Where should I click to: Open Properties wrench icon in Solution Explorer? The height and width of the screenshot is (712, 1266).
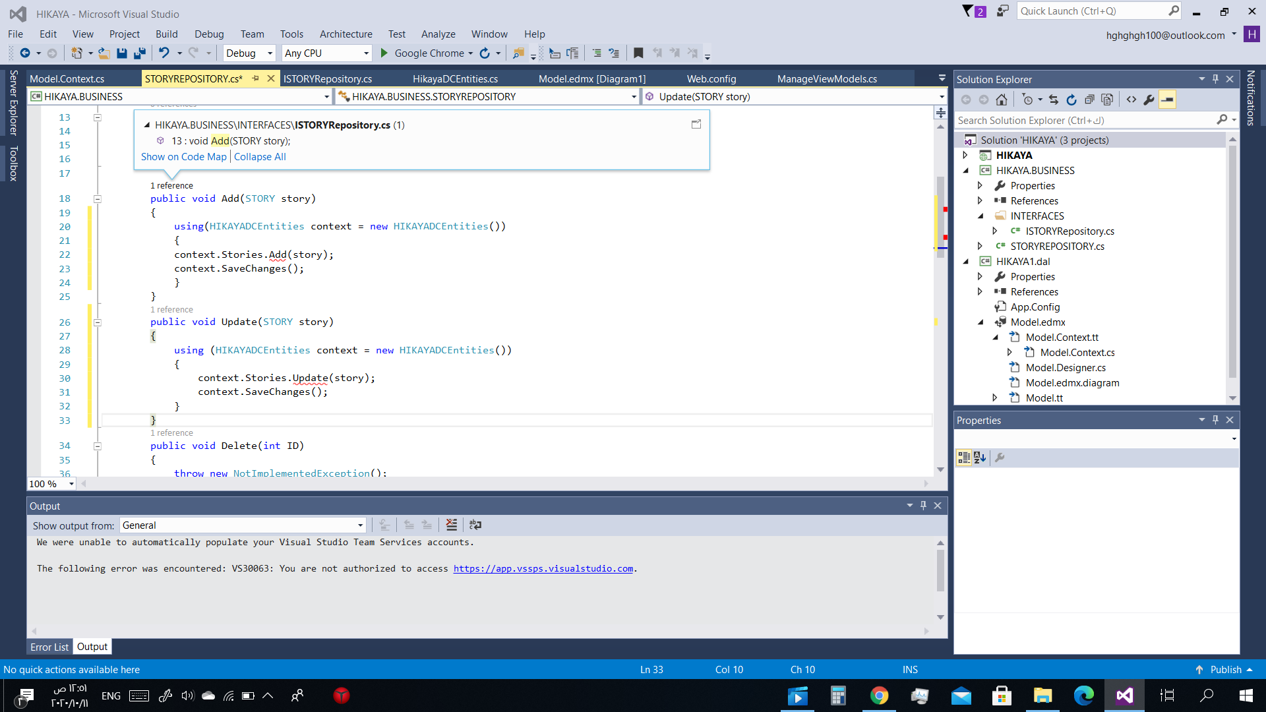pos(1149,100)
